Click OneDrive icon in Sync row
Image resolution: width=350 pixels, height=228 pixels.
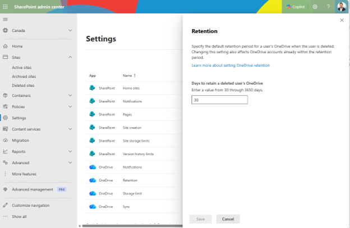click(93, 206)
